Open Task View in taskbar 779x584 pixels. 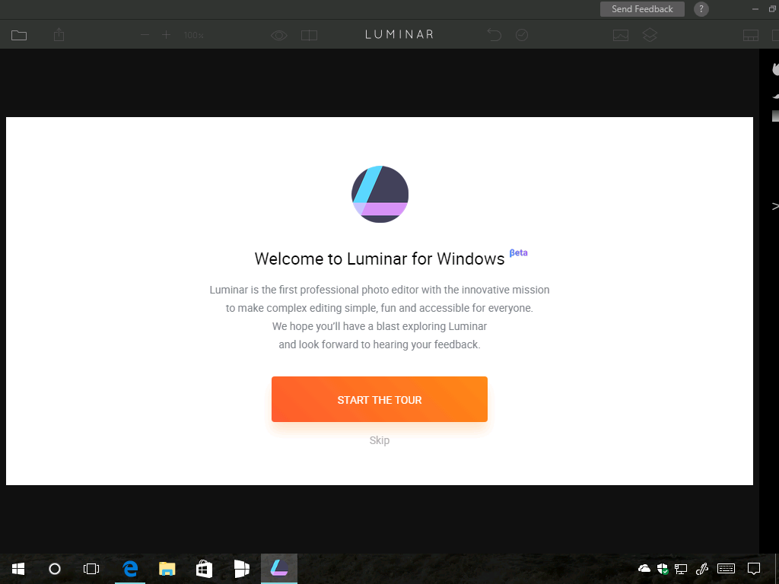91,569
